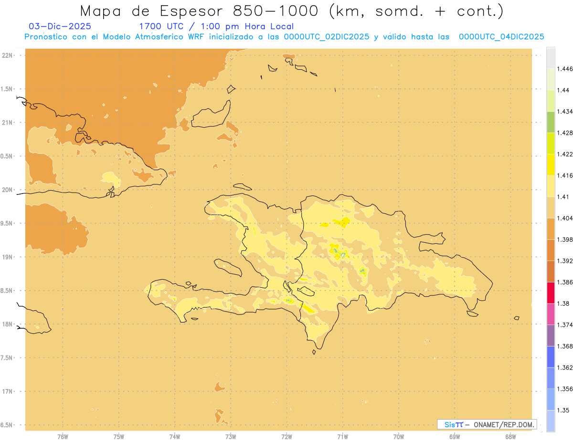Select the bright yellow swatch between 1.416 and 1.422

point(551,165)
